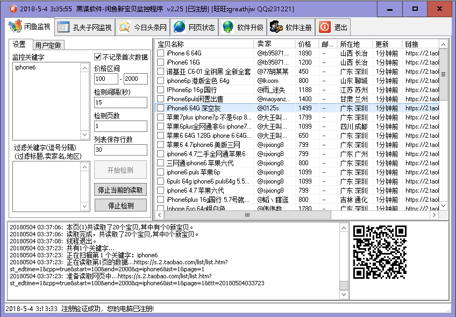Click the 网页状态 globe icon
Screen dimensions: 456x317
point(180,27)
